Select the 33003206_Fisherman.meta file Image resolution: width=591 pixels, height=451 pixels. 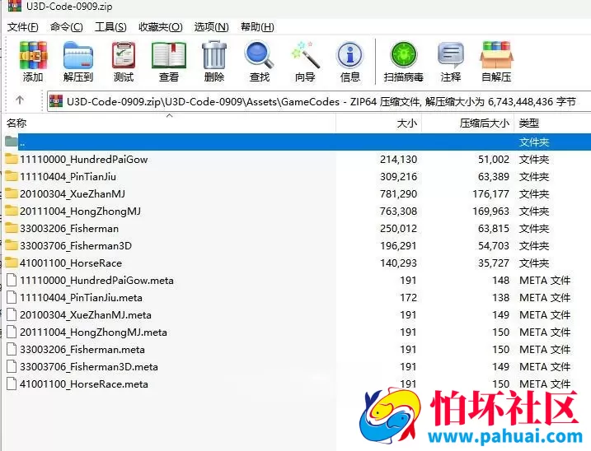coord(82,350)
